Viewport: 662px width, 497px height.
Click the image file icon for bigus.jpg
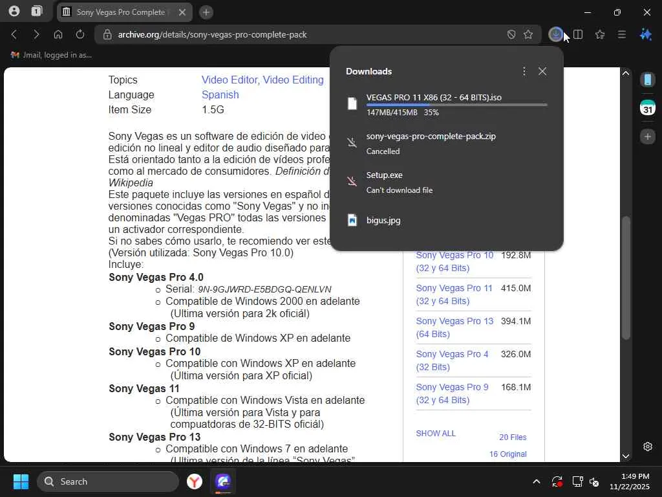pos(352,220)
